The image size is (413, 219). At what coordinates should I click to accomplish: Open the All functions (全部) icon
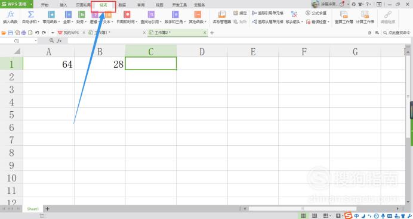[68, 14]
